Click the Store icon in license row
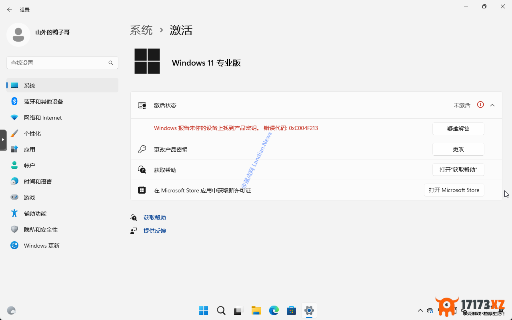Image resolution: width=512 pixels, height=320 pixels. pyautogui.click(x=142, y=190)
